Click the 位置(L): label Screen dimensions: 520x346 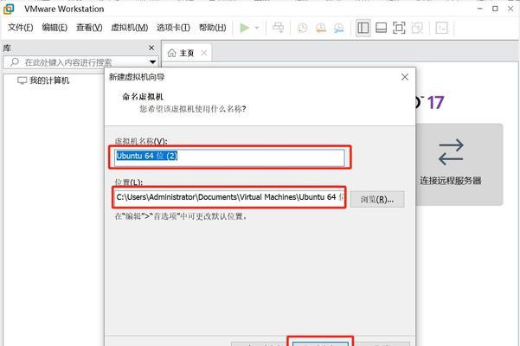coord(128,182)
